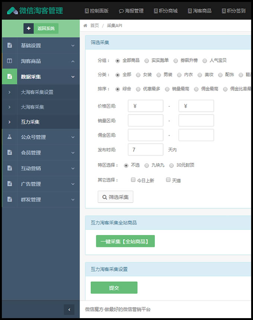
Task: Choose the 内衣 category radio button
Action: (179, 75)
